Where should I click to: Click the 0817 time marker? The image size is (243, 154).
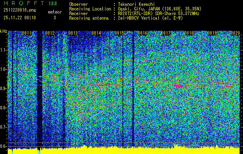pyautogui.click(x=166, y=33)
